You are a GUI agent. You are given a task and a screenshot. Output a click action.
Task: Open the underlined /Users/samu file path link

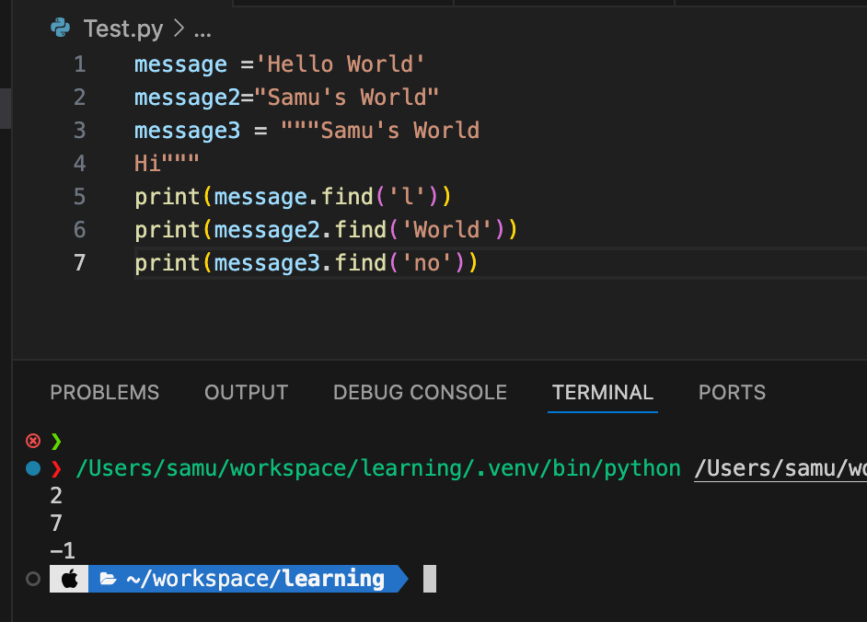tap(780, 469)
